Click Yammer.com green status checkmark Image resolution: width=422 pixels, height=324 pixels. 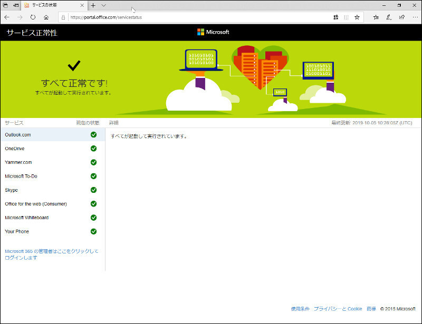click(94, 162)
